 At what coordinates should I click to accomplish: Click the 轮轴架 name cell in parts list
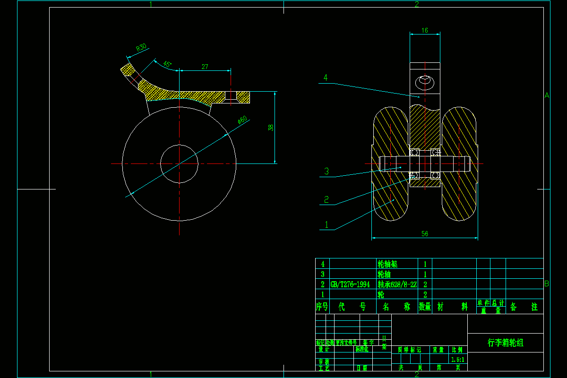point(397,264)
